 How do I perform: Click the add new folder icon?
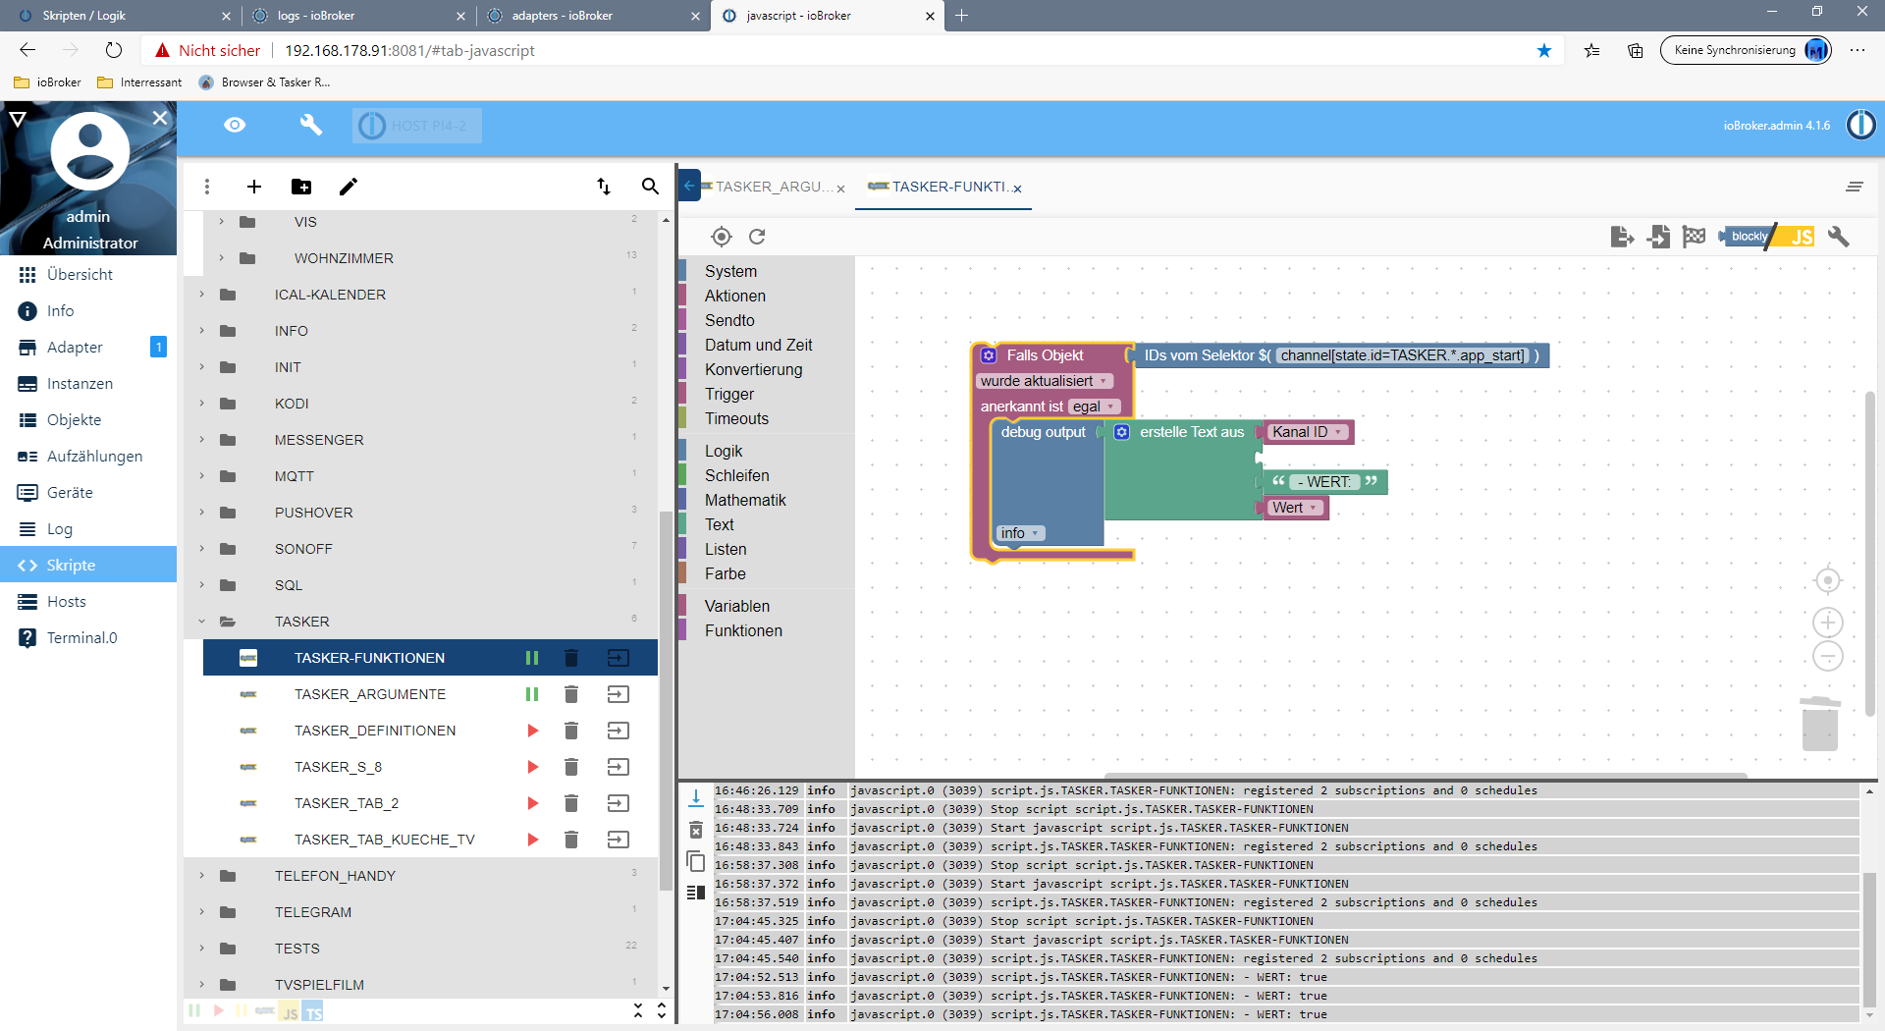point(301,187)
